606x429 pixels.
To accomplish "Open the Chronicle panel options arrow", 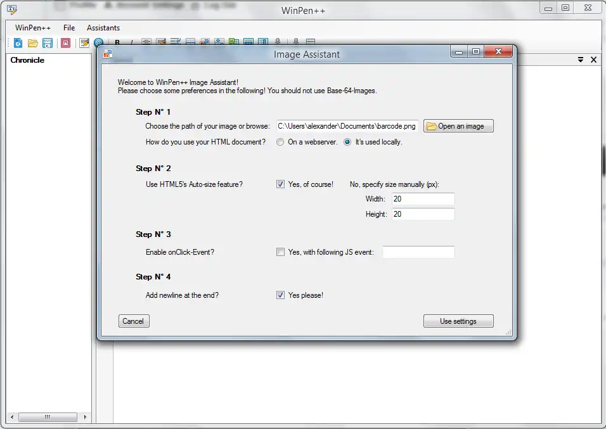I will (x=581, y=60).
